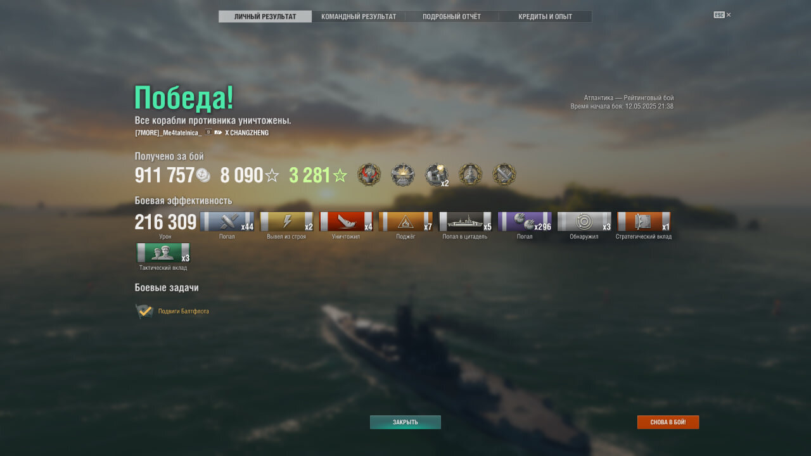Click the first red achievement medal
The image size is (811, 456).
pos(369,174)
